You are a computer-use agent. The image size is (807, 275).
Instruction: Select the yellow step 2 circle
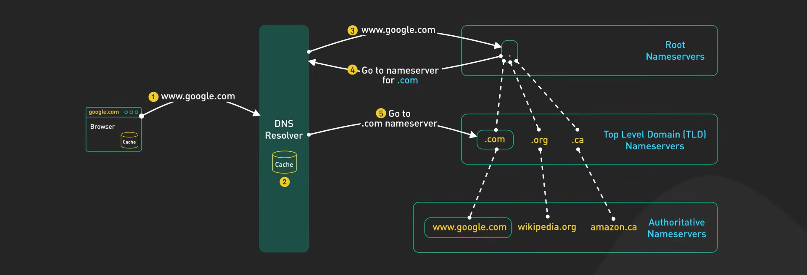tap(285, 182)
